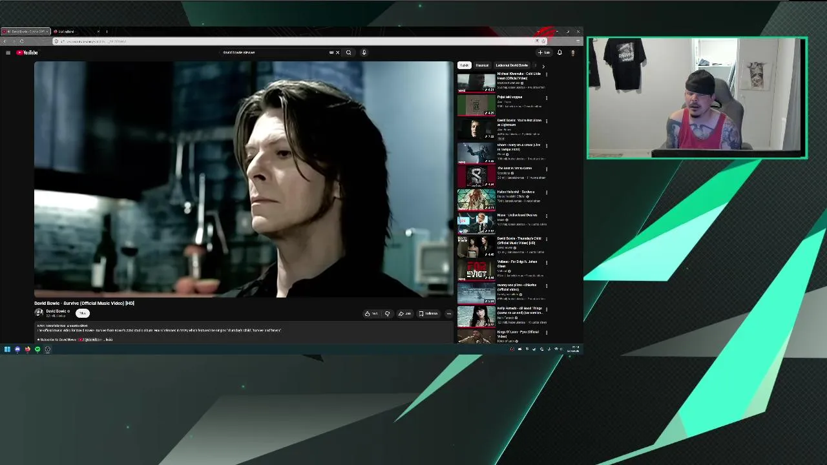Viewport: 827px width, 465px height.
Task: Play Volbeat For Evigt thumbnail
Action: coord(476,269)
